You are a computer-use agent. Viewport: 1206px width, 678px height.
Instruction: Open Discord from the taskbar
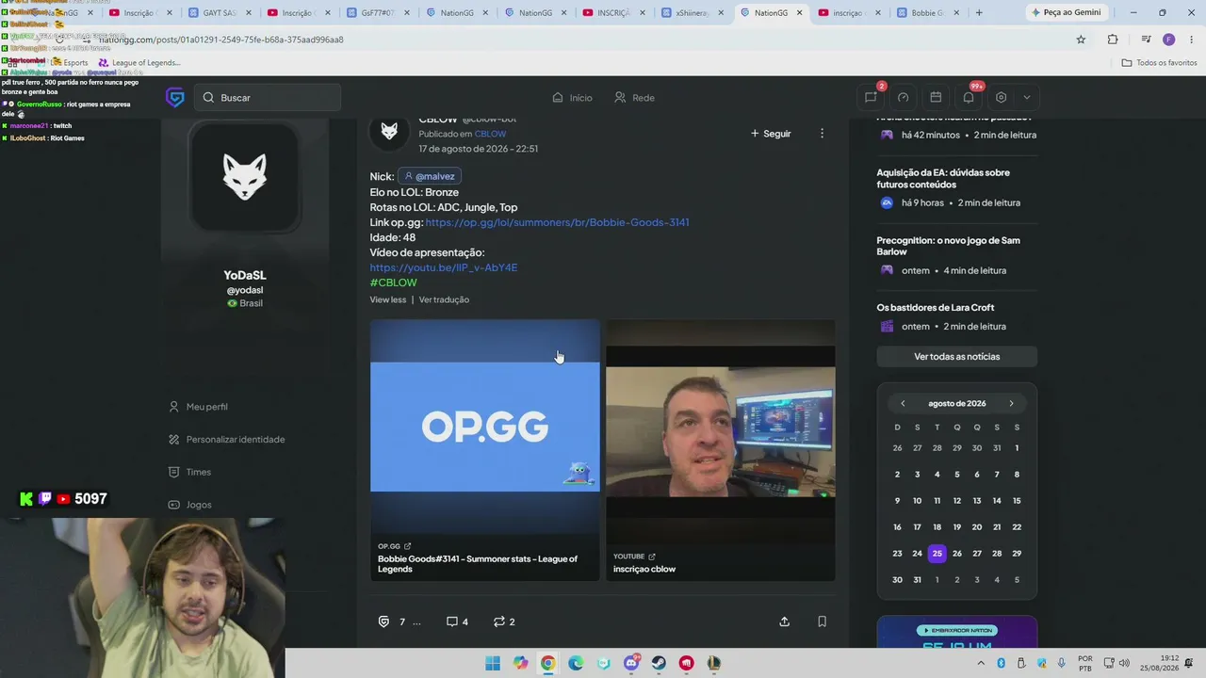coord(631,663)
